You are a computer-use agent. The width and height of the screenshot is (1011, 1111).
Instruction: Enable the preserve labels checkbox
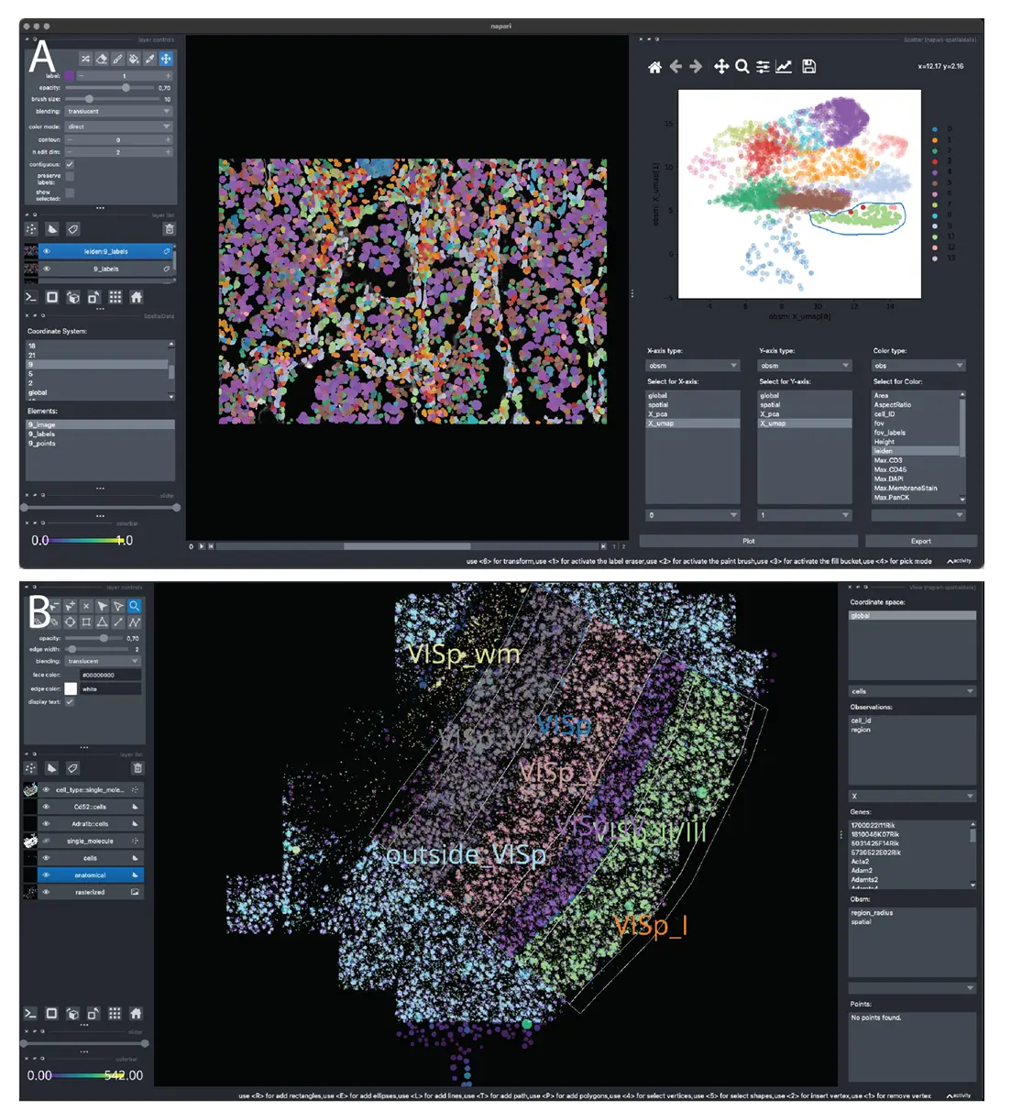click(70, 176)
